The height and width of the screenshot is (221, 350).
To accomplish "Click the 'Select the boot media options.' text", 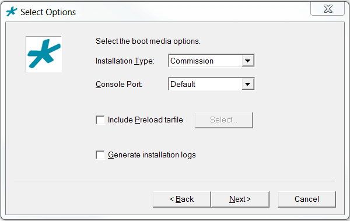I will (x=148, y=41).
